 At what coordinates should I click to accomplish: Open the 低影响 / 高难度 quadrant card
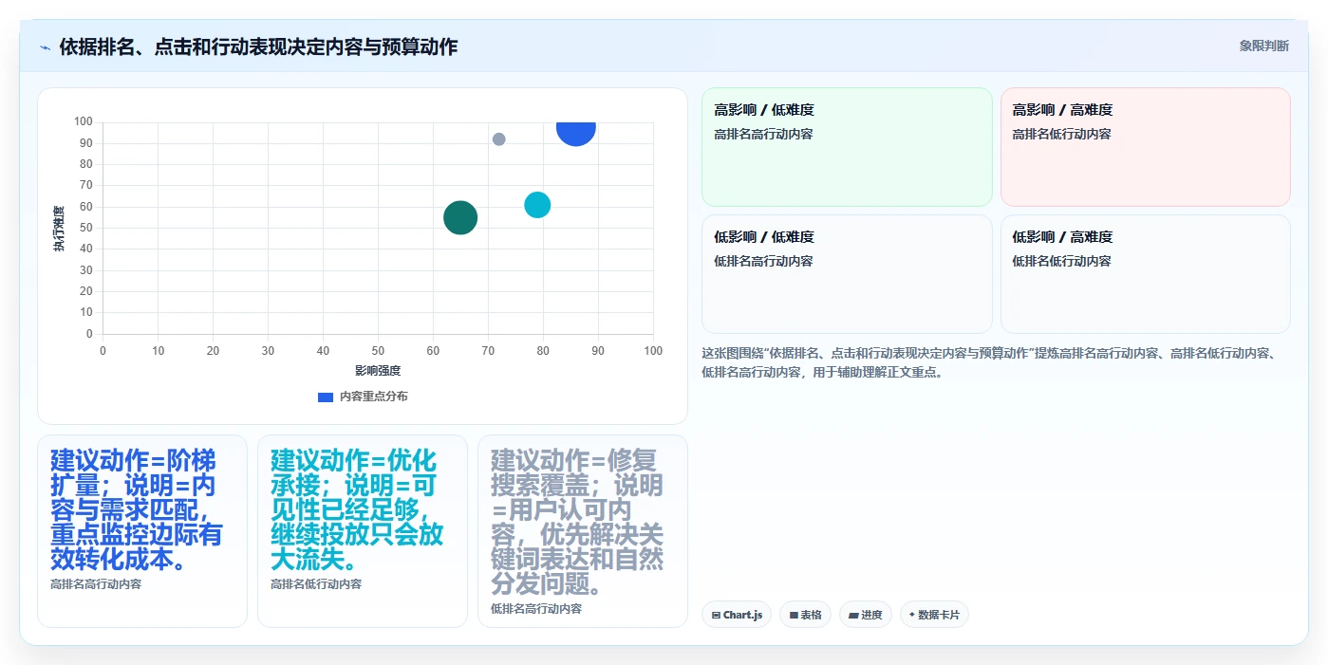click(1146, 274)
